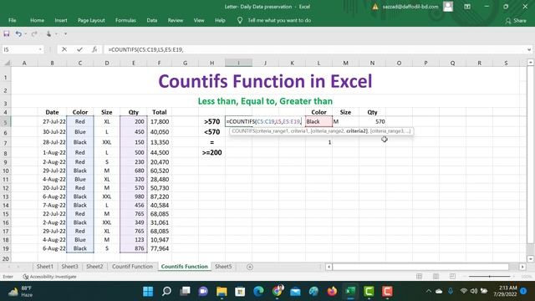Switch to Page Layout view icon

[x=436, y=277]
